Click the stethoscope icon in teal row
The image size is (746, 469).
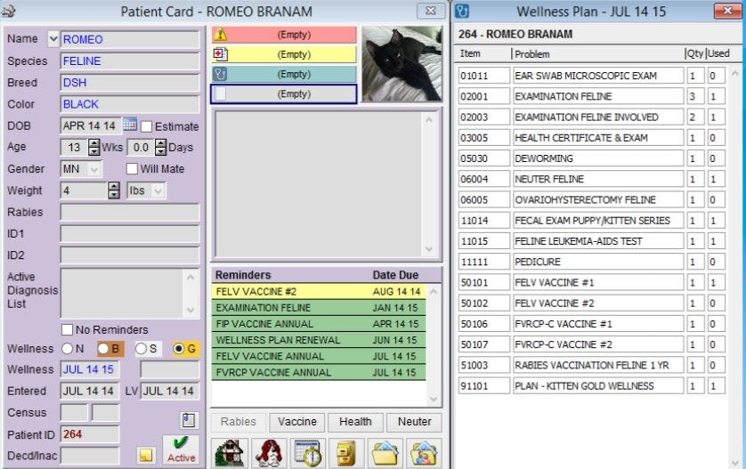point(220,74)
